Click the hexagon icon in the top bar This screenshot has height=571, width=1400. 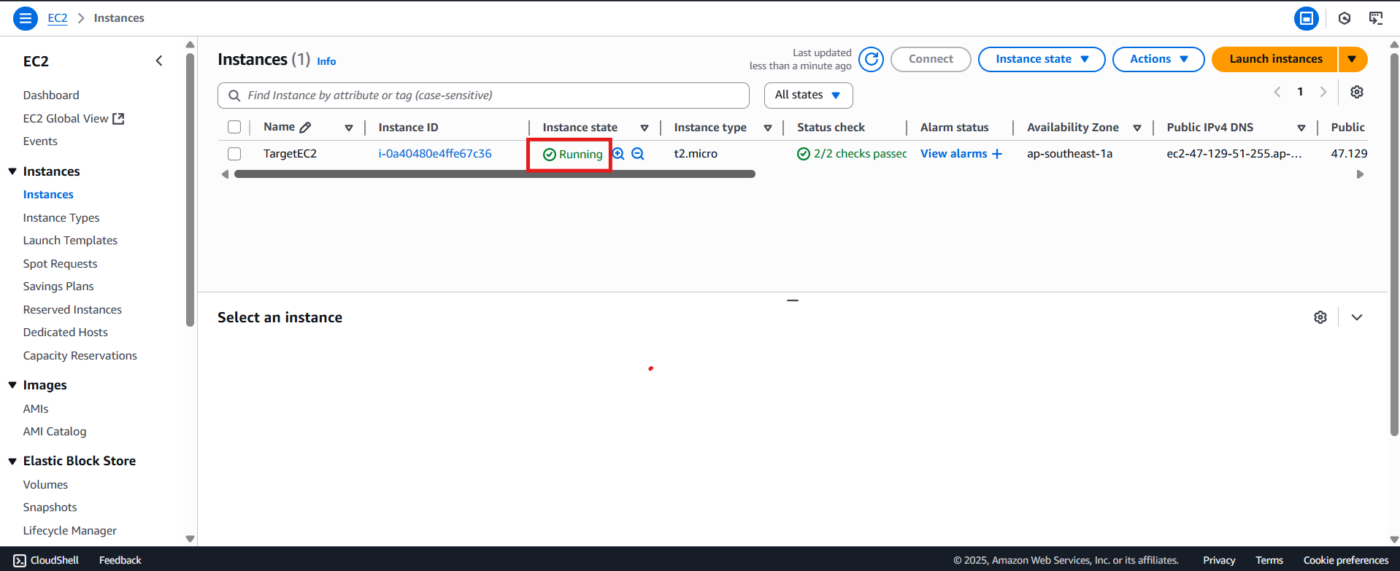click(x=1345, y=18)
